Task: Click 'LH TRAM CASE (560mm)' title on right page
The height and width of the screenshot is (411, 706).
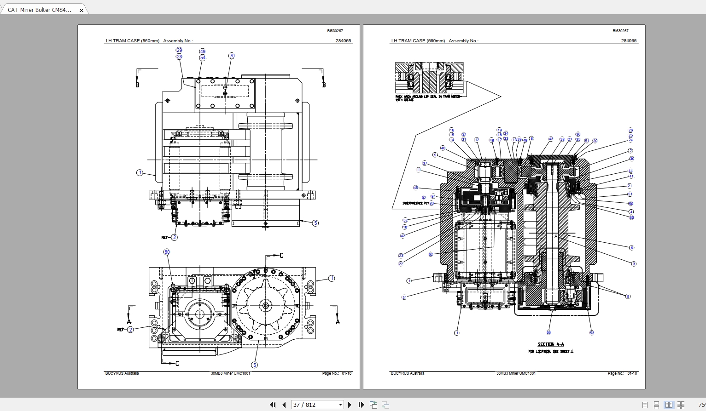Action: pos(418,41)
